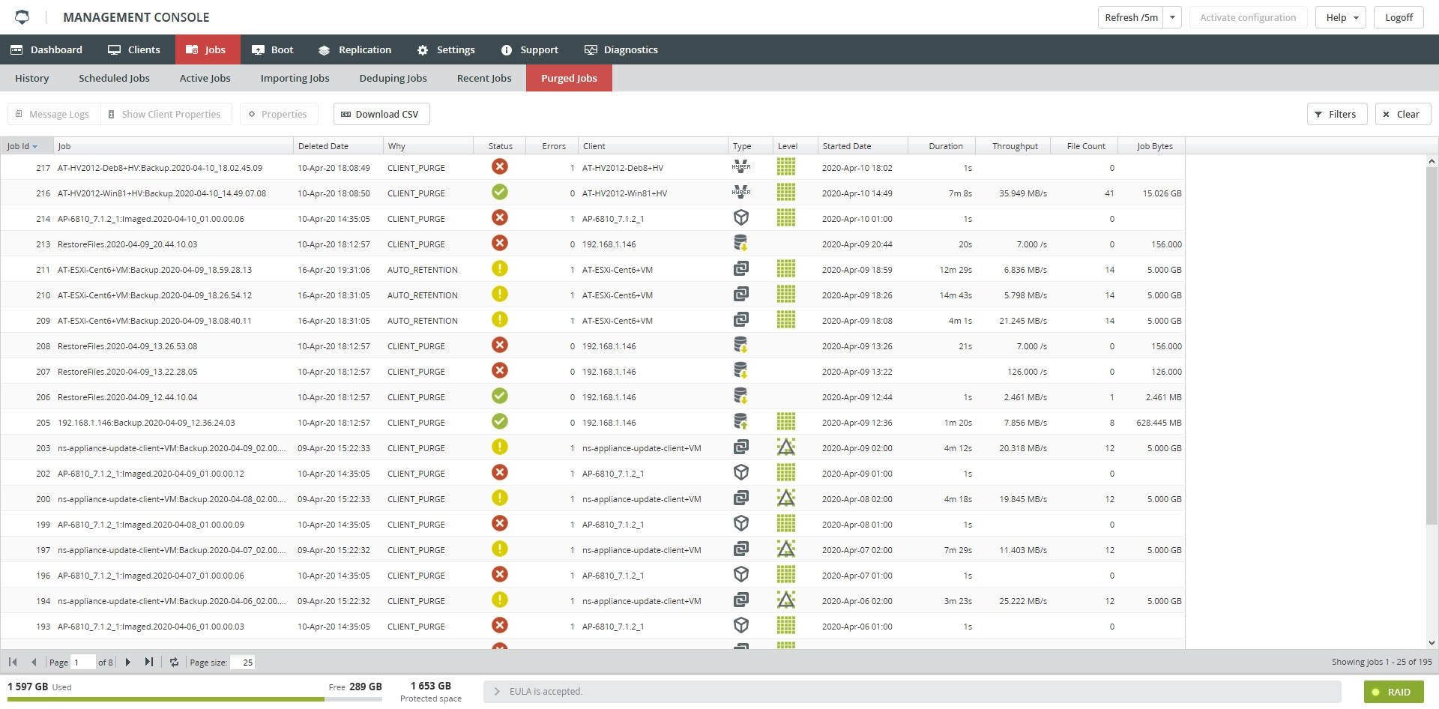Open the Settings menu
1439x709 pixels.
(446, 49)
